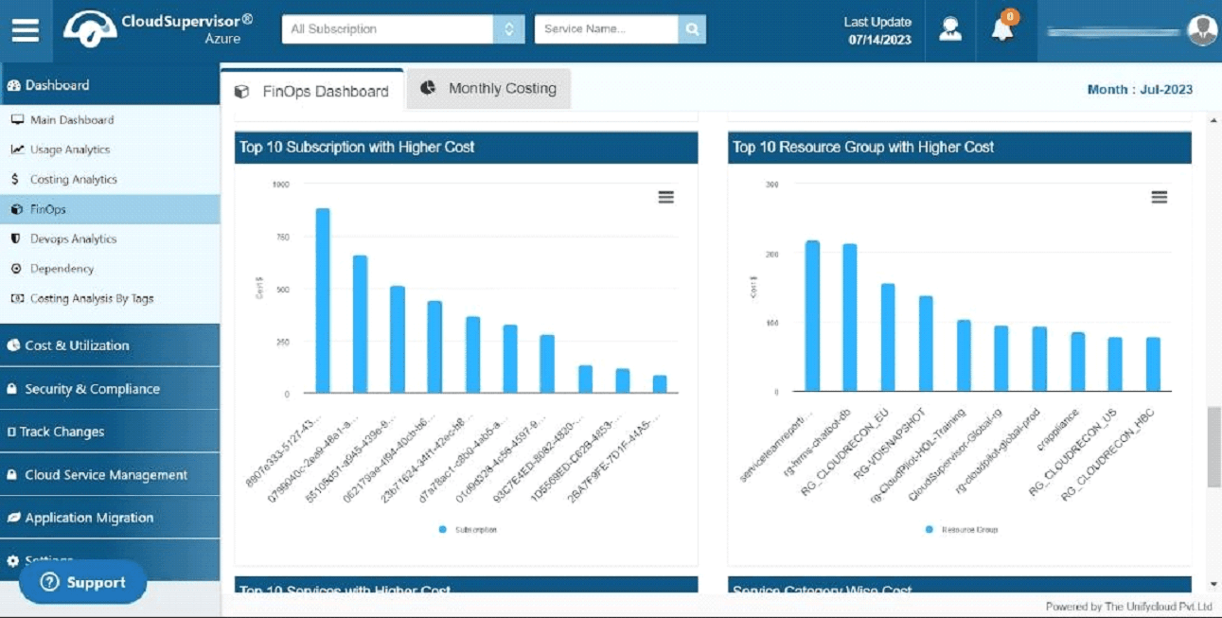Switch to the FinOps Dashboard tab
The height and width of the screenshot is (618, 1222).
tap(312, 91)
